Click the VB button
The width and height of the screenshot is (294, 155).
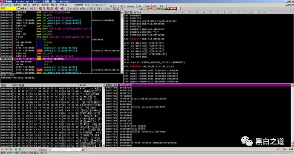click(x=121, y=6)
